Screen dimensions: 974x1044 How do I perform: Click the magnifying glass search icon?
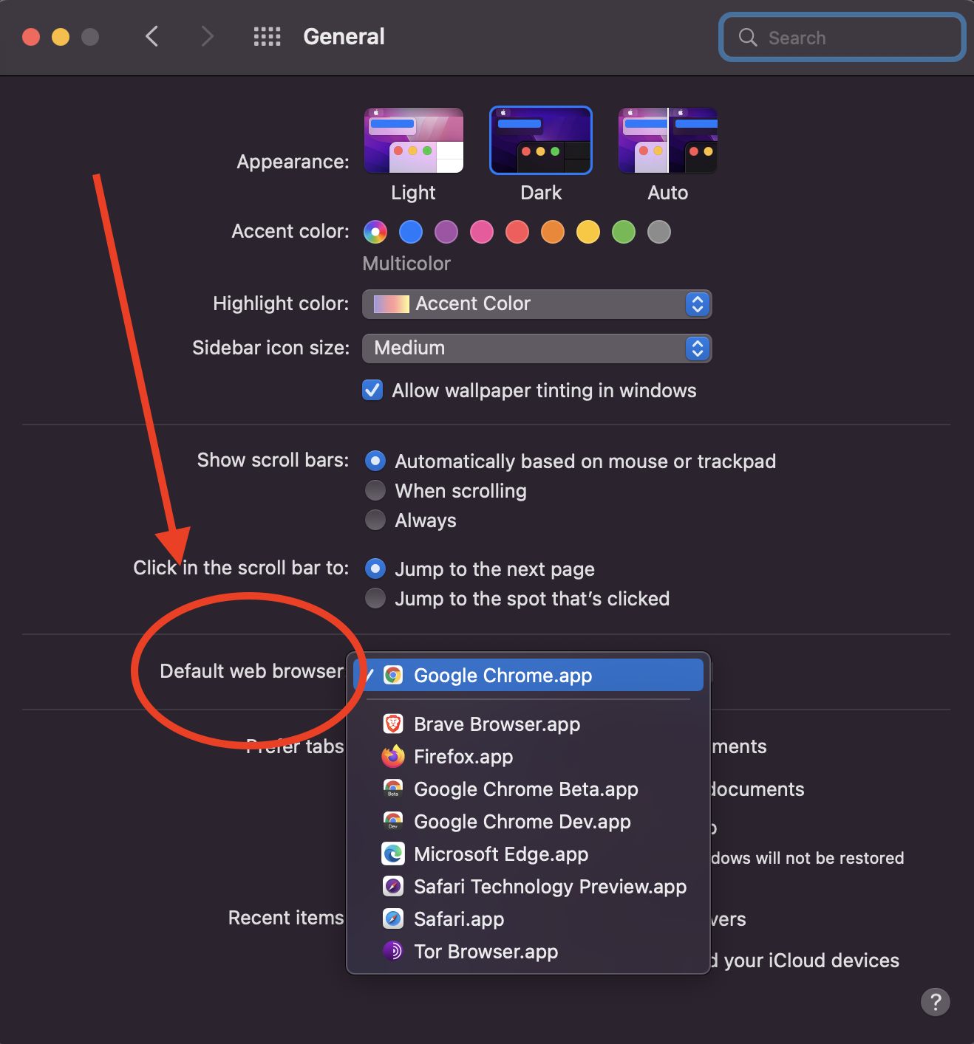click(748, 37)
